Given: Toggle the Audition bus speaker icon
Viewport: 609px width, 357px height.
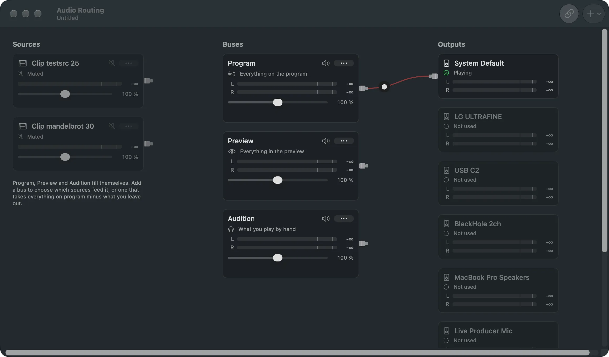Looking at the screenshot, I should pyautogui.click(x=326, y=218).
